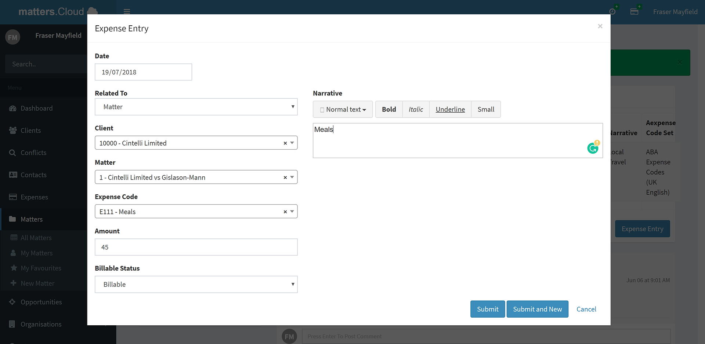
Task: Open the Related To dropdown
Action: pos(196,107)
